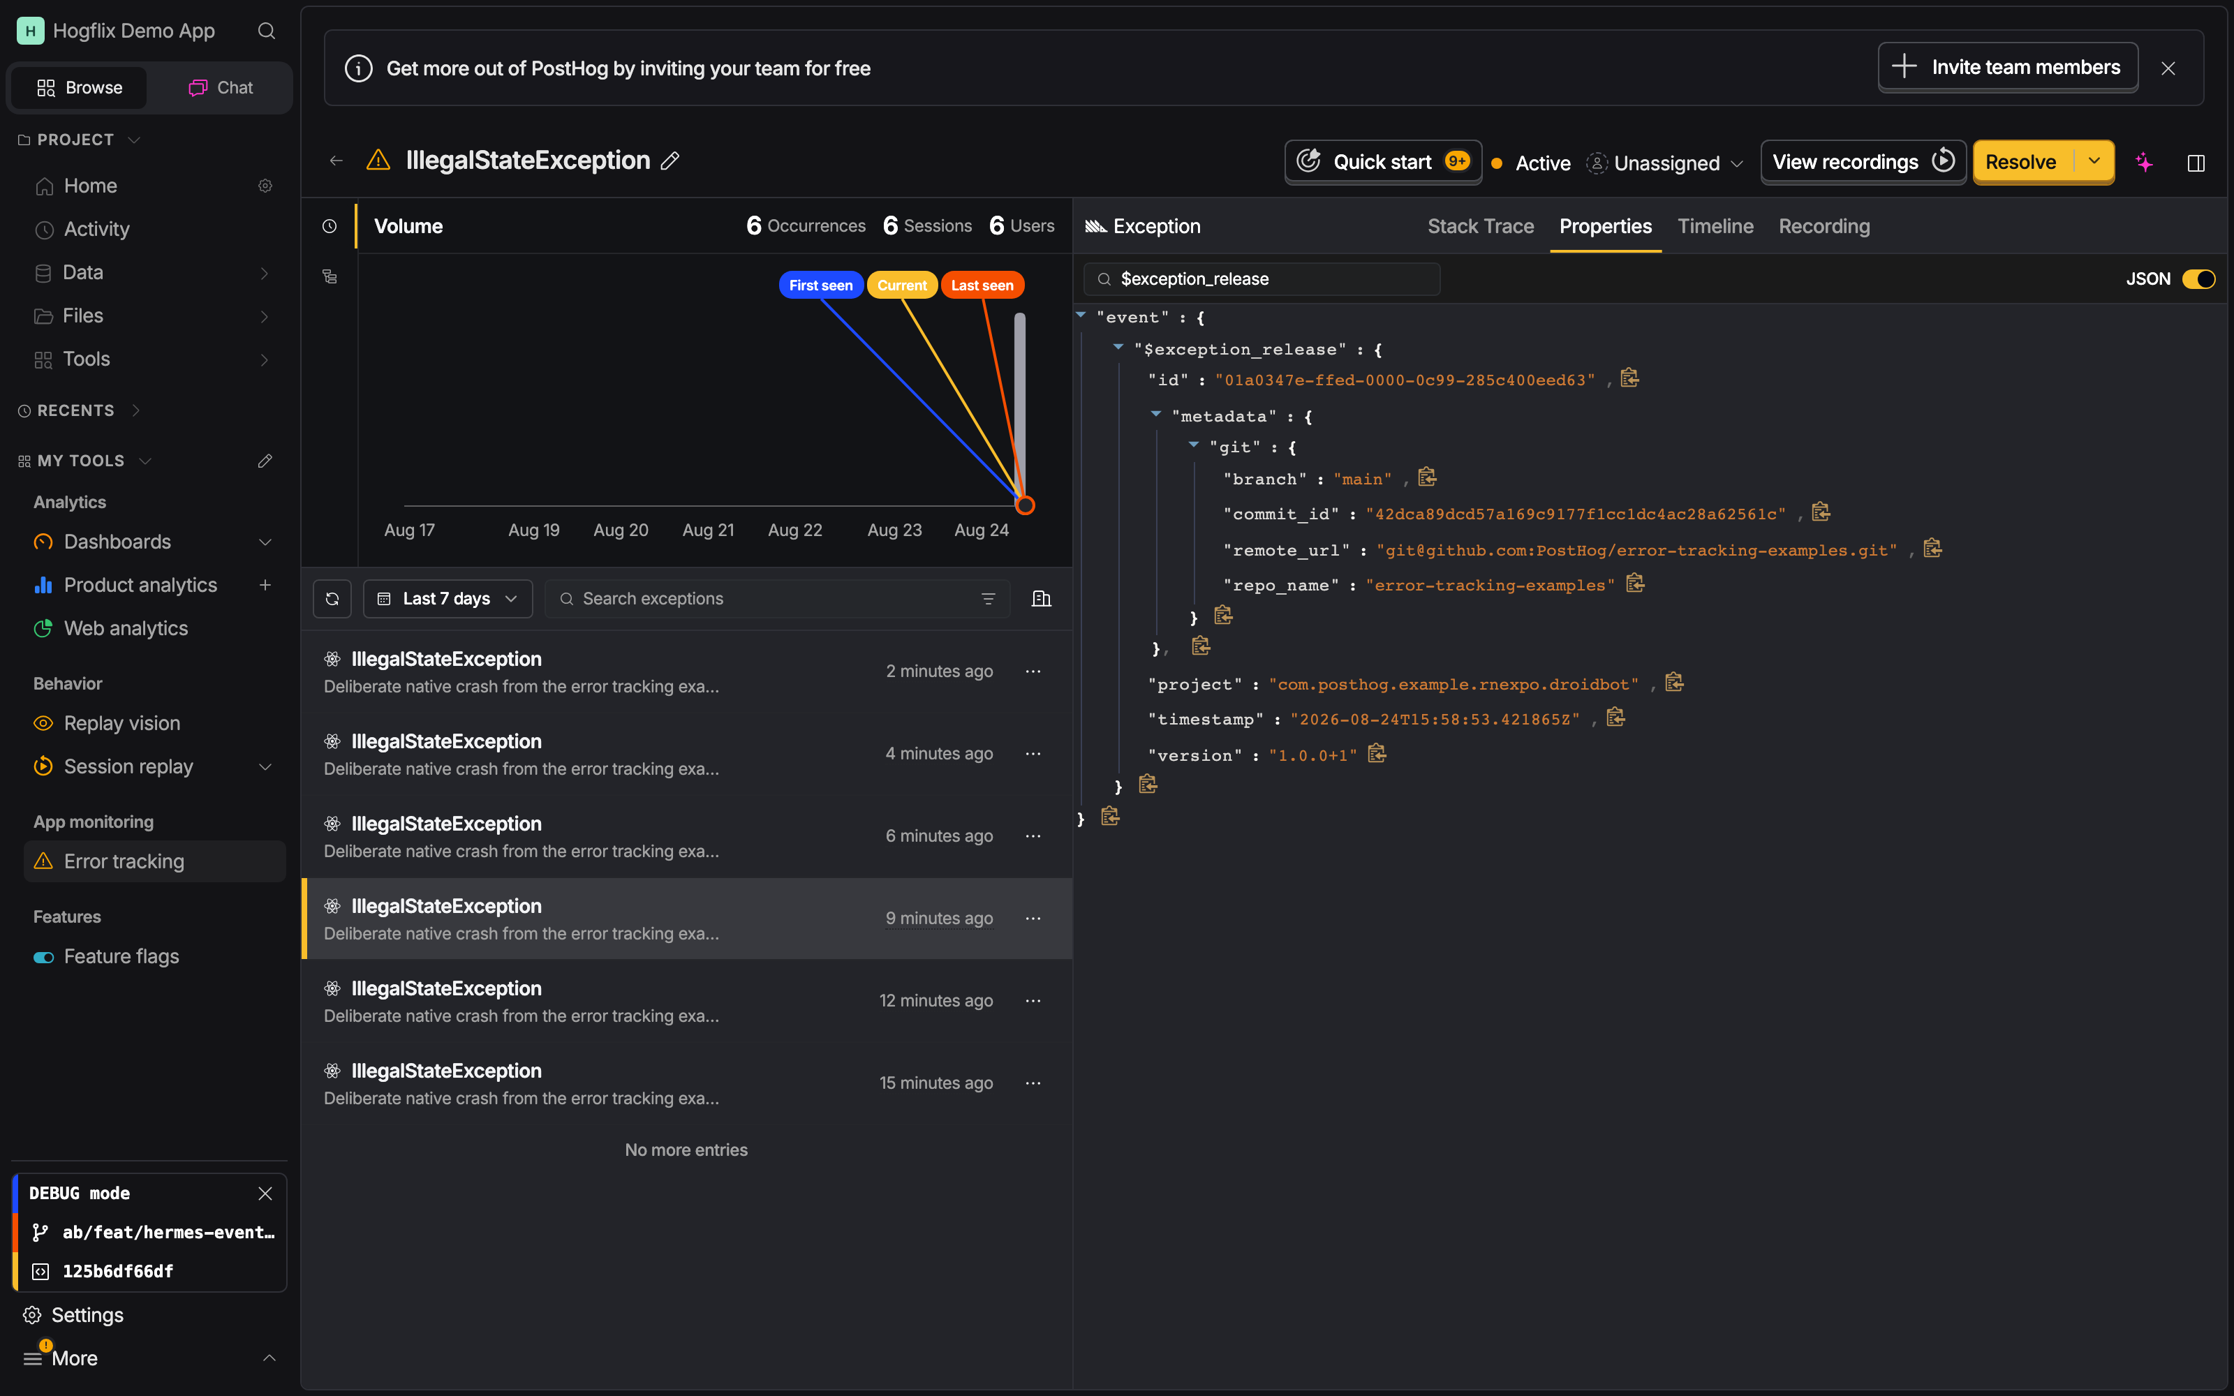Click Invite team members
This screenshot has width=2234, height=1396.
(2008, 68)
